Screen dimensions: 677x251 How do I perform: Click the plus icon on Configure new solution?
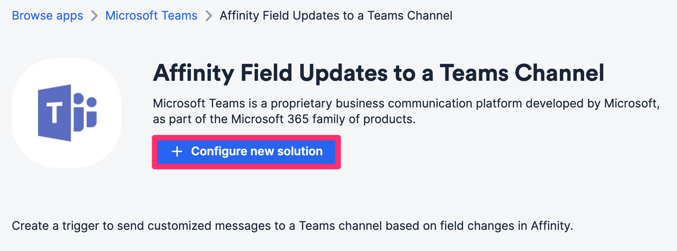tap(177, 152)
